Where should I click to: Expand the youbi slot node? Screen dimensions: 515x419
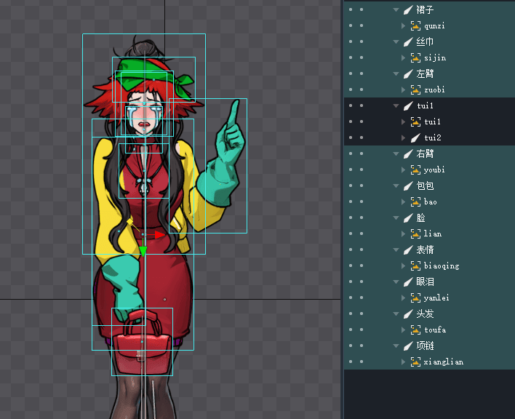404,169
